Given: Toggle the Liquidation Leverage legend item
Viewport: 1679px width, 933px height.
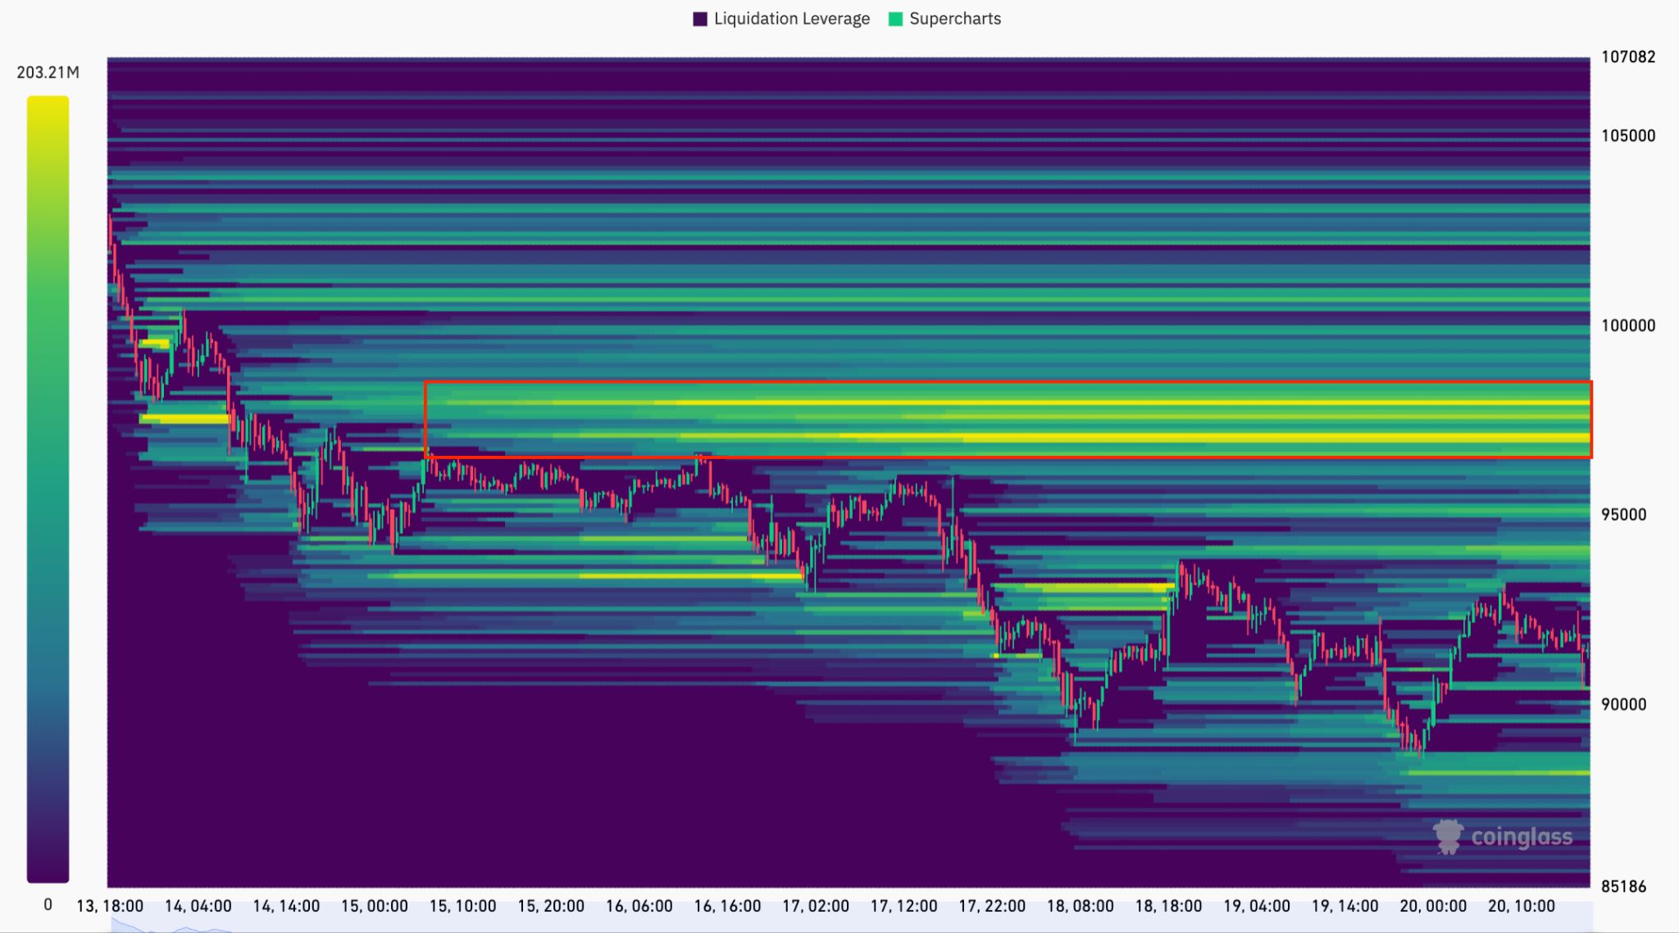Looking at the screenshot, I should [790, 19].
